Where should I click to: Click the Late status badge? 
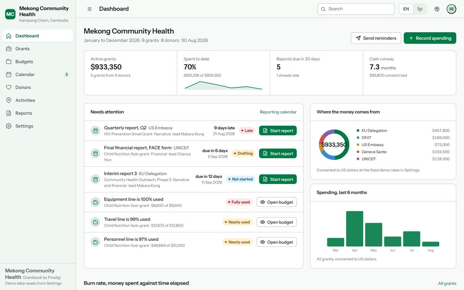(247, 131)
